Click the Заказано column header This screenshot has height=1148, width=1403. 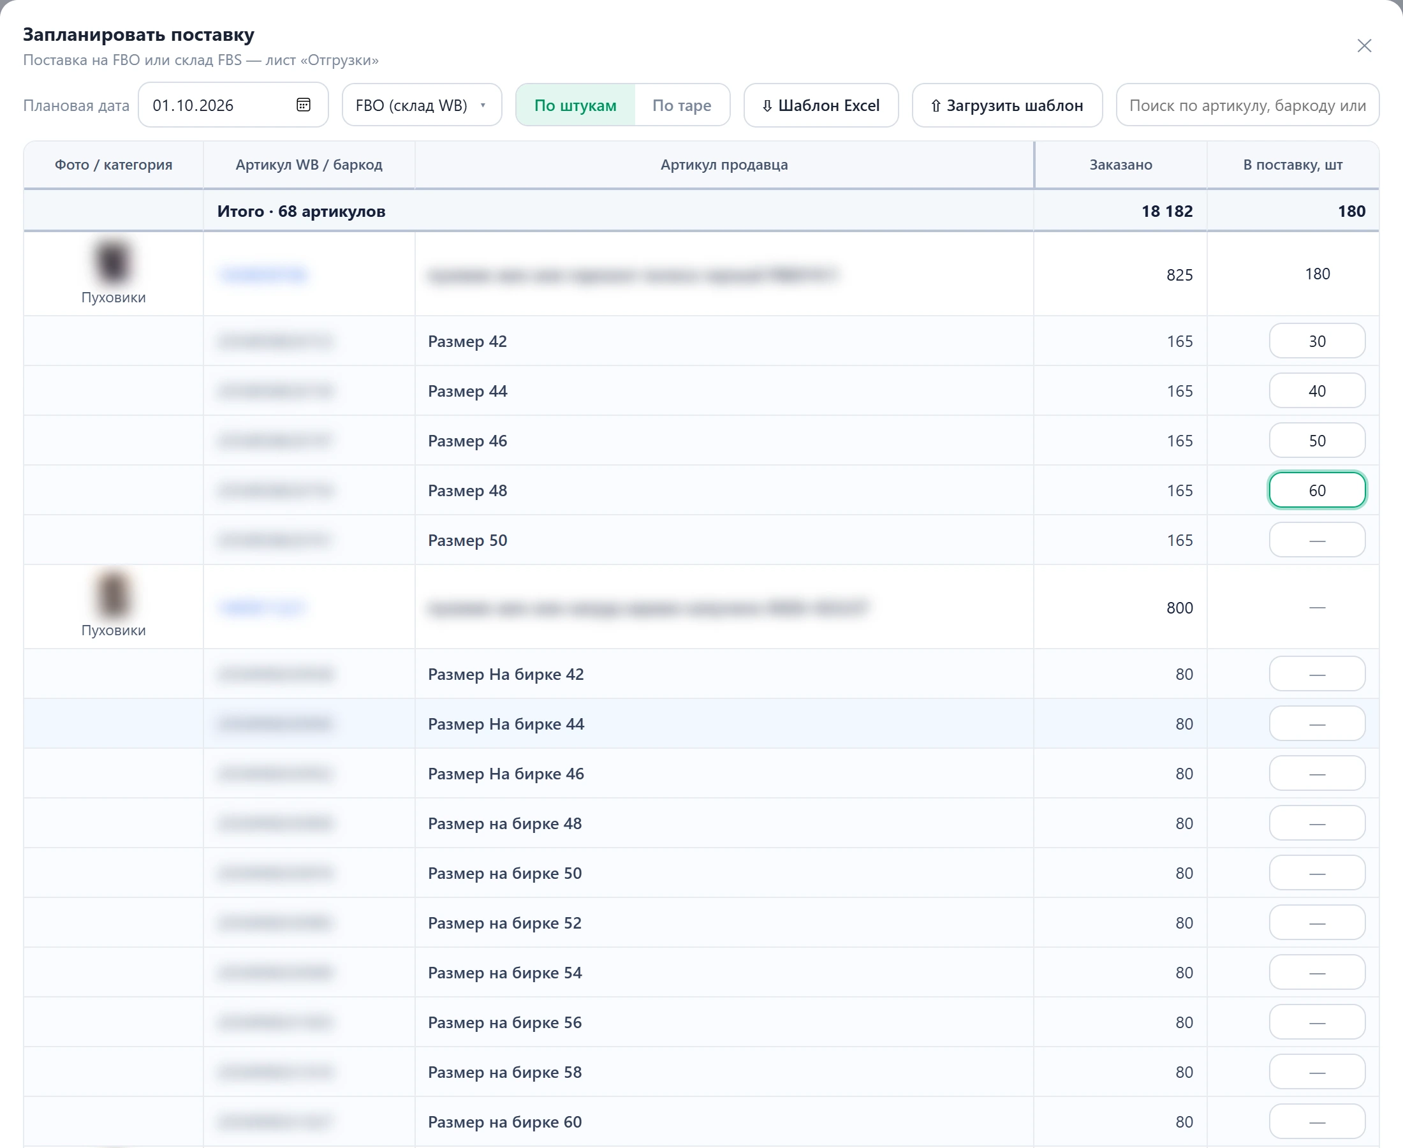(1120, 165)
